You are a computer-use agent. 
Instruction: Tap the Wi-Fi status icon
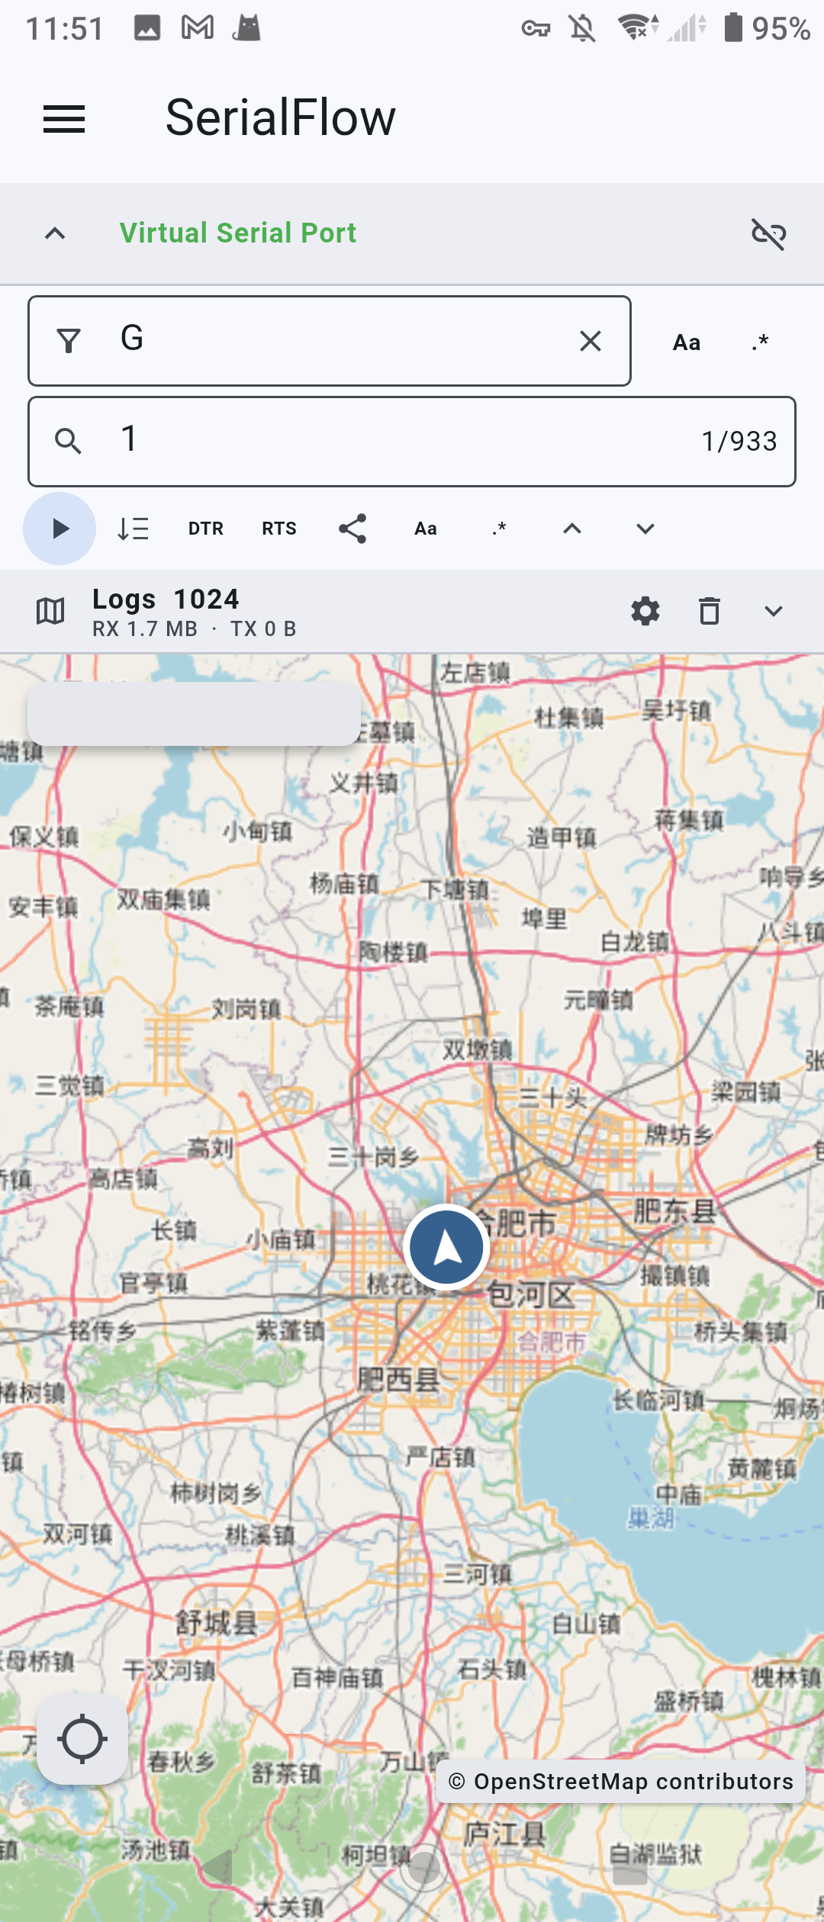click(x=638, y=27)
